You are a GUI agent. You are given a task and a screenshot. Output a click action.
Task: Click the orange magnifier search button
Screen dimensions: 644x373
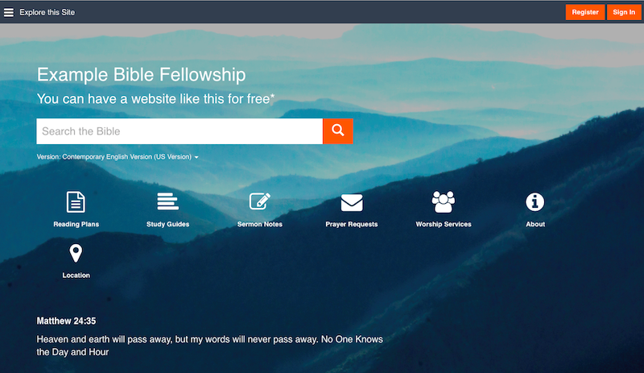click(337, 131)
